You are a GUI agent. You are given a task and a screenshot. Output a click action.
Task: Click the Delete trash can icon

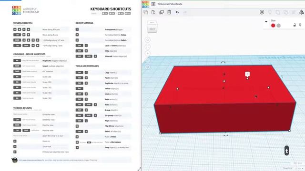click(x=169, y=12)
